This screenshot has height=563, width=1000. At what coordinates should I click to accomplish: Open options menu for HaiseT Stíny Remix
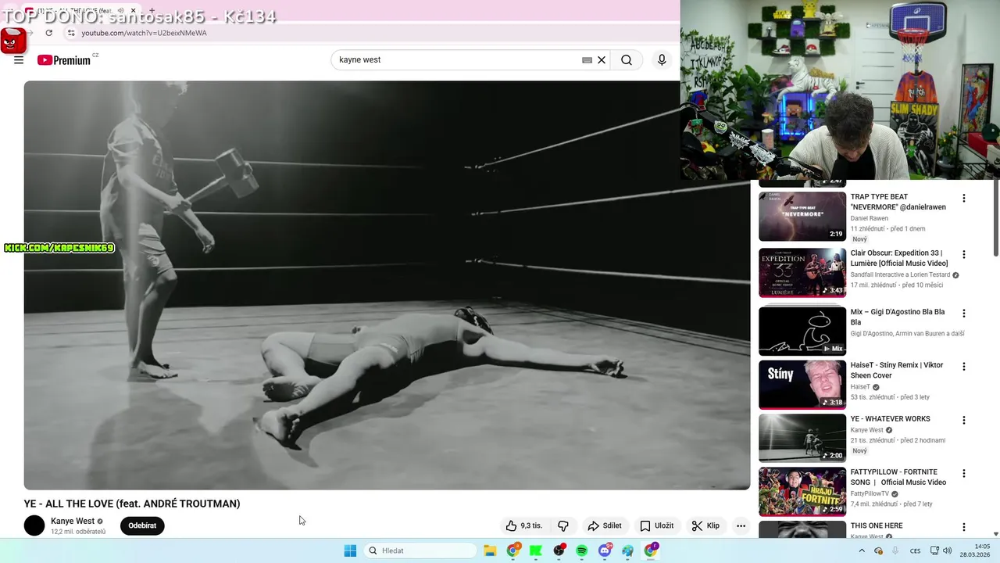click(x=963, y=367)
